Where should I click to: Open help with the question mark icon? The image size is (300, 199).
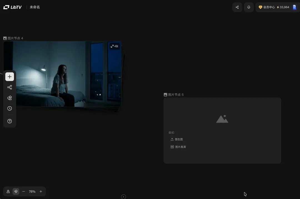(x=9, y=121)
